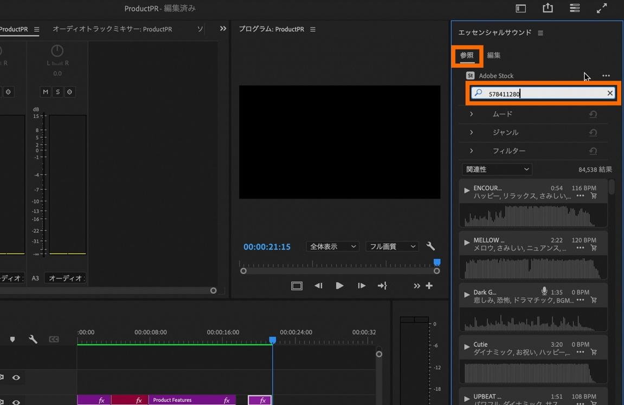
Task: Open Adobe Stock more options ellipsis
Action: coord(606,75)
